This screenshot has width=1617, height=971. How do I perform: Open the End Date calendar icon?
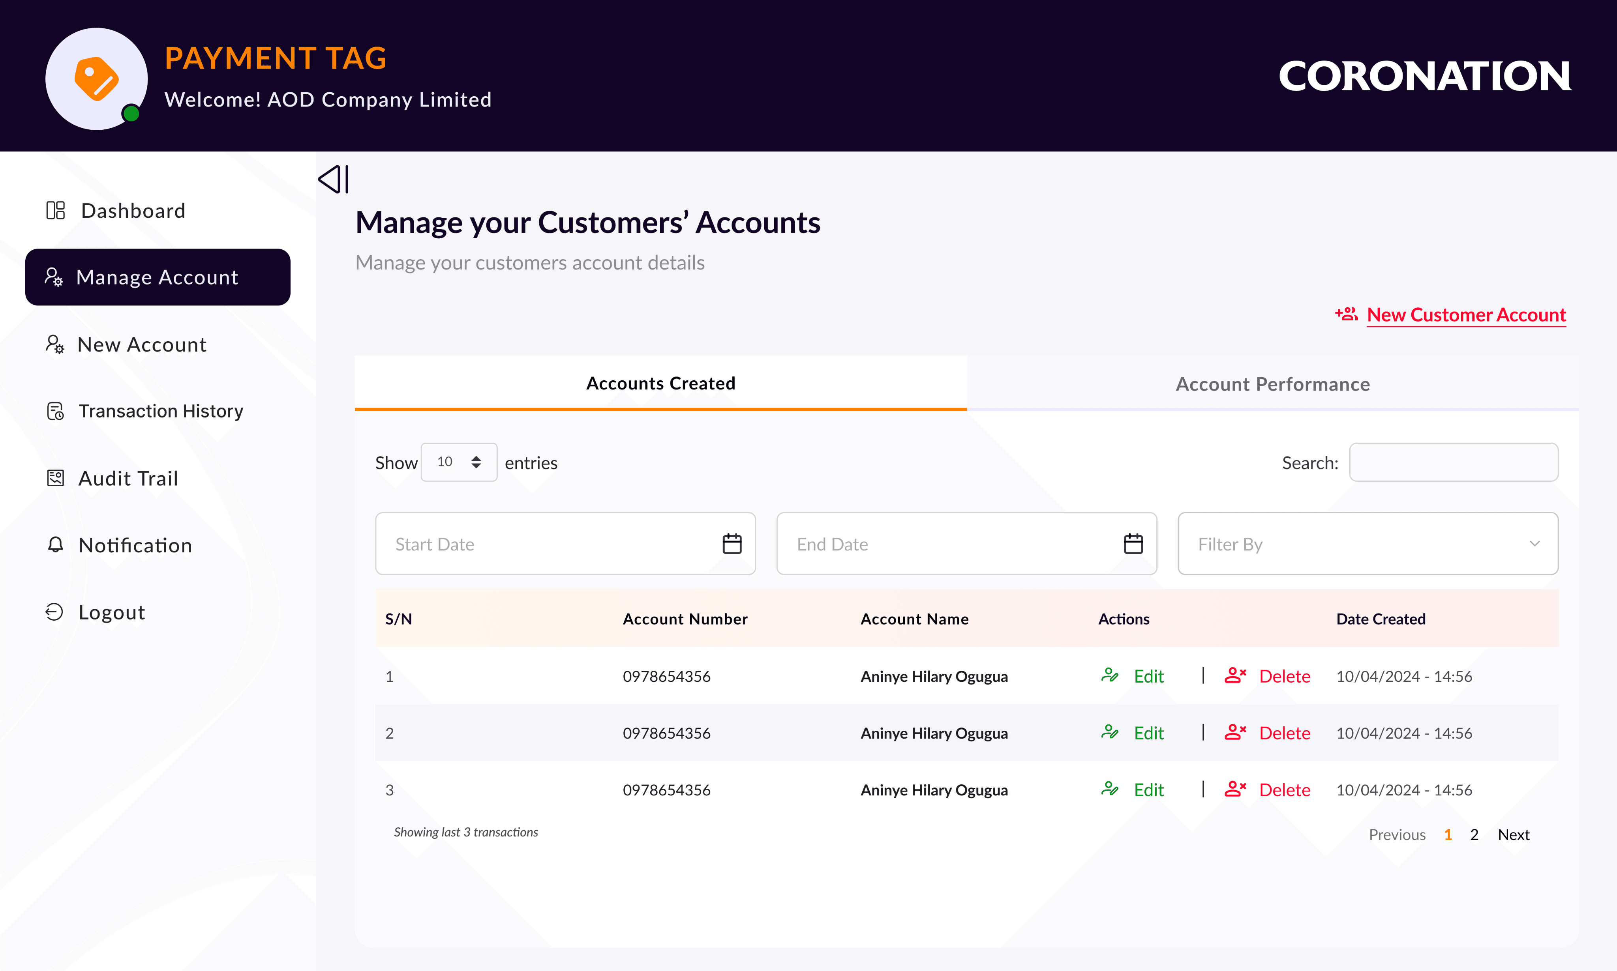(x=1133, y=544)
